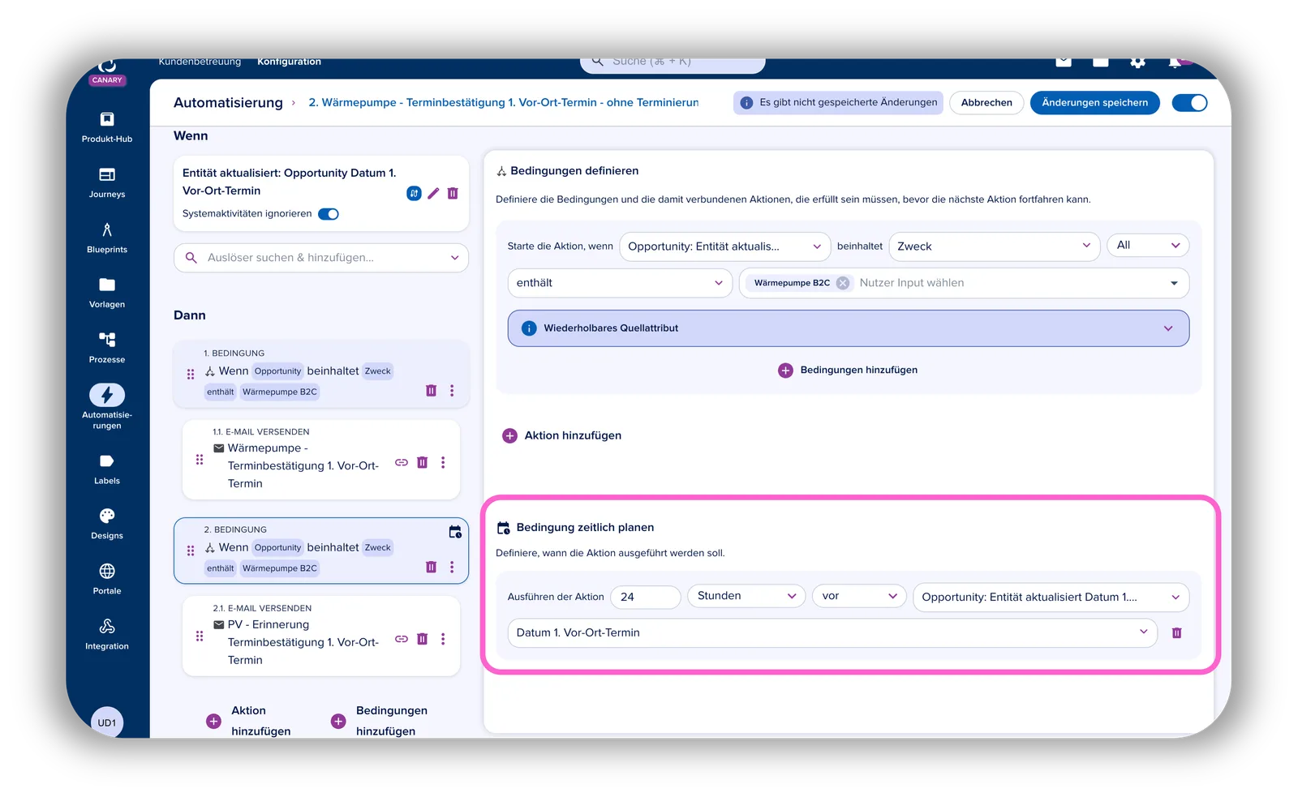The height and width of the screenshot is (797, 1298).
Task: Open the Designs palette section
Action: (106, 524)
